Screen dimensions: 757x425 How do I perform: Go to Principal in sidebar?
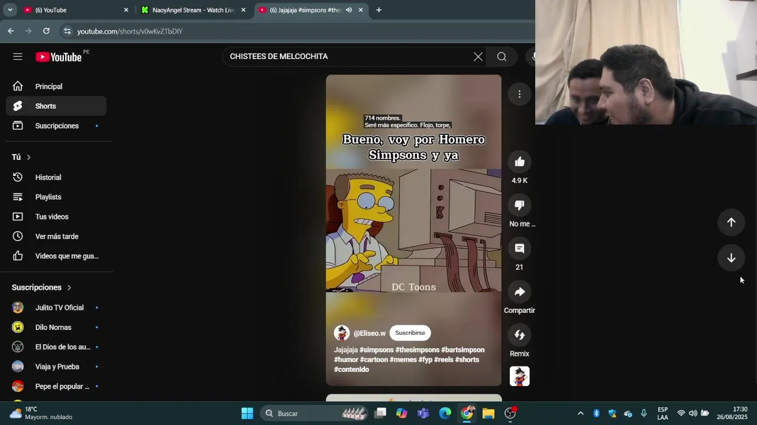[x=56, y=87]
